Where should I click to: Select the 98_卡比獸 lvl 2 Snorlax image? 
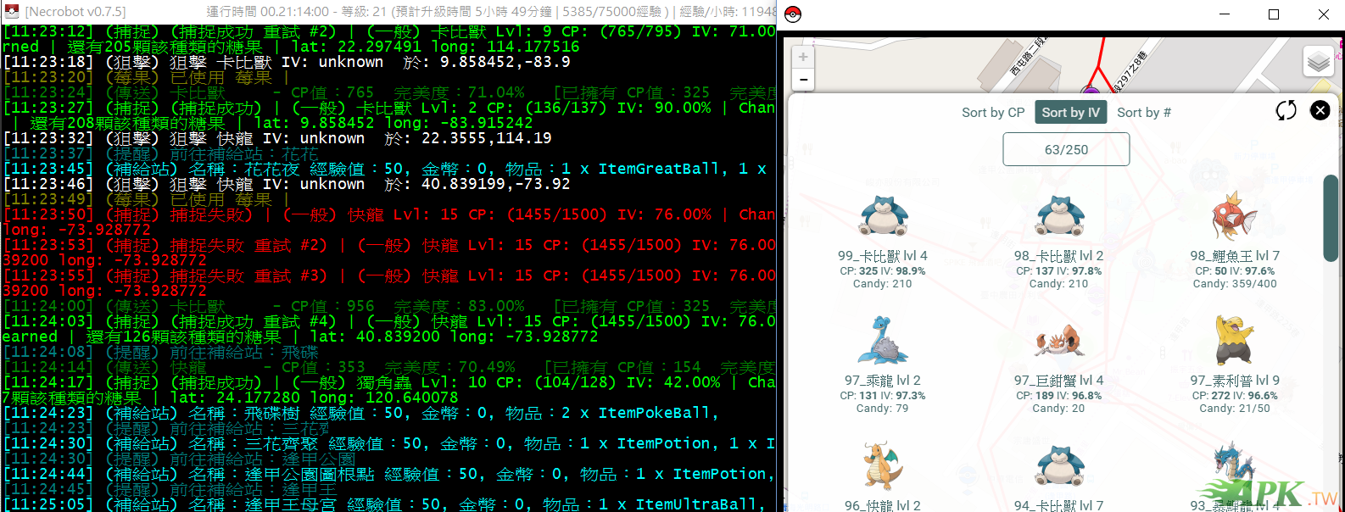coord(1060,216)
